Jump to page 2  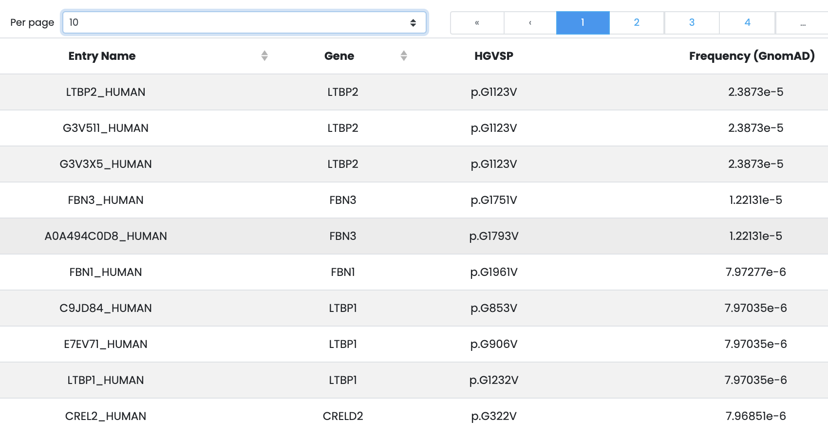[637, 22]
